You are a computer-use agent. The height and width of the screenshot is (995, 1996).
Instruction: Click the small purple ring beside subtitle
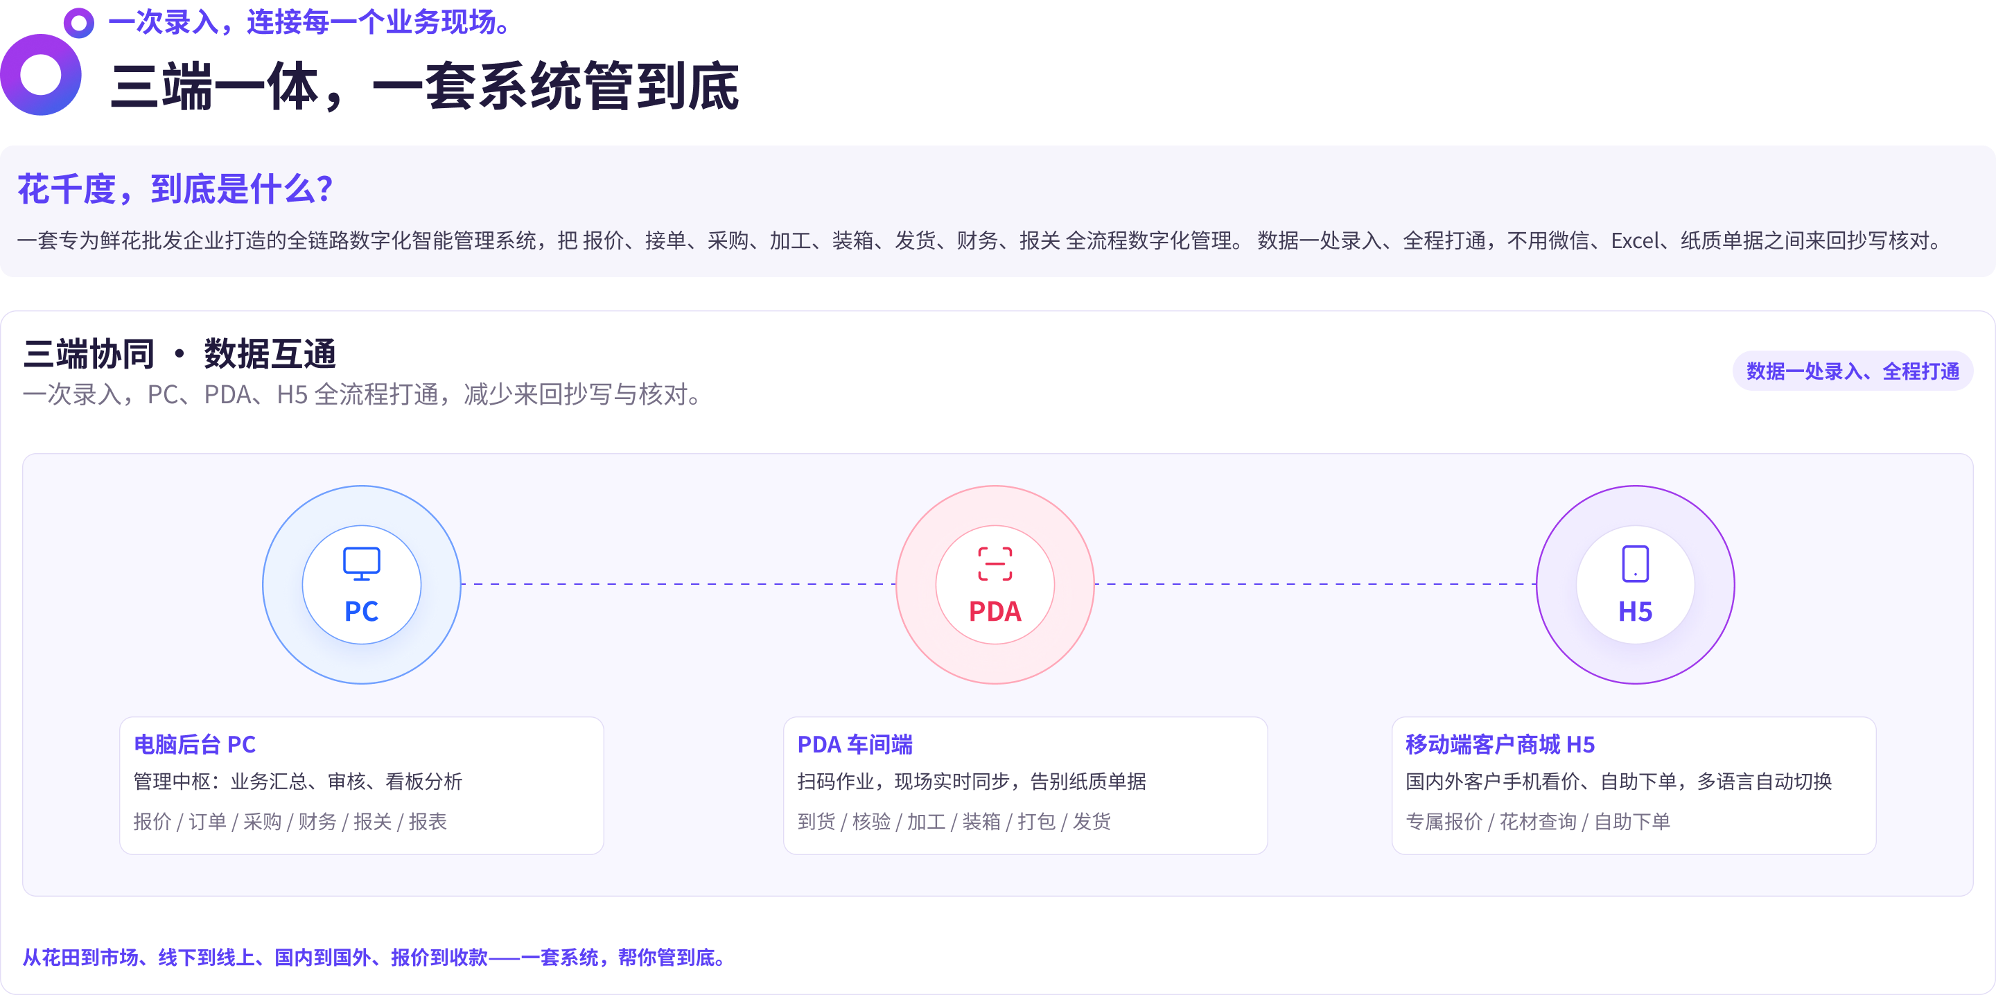(78, 24)
